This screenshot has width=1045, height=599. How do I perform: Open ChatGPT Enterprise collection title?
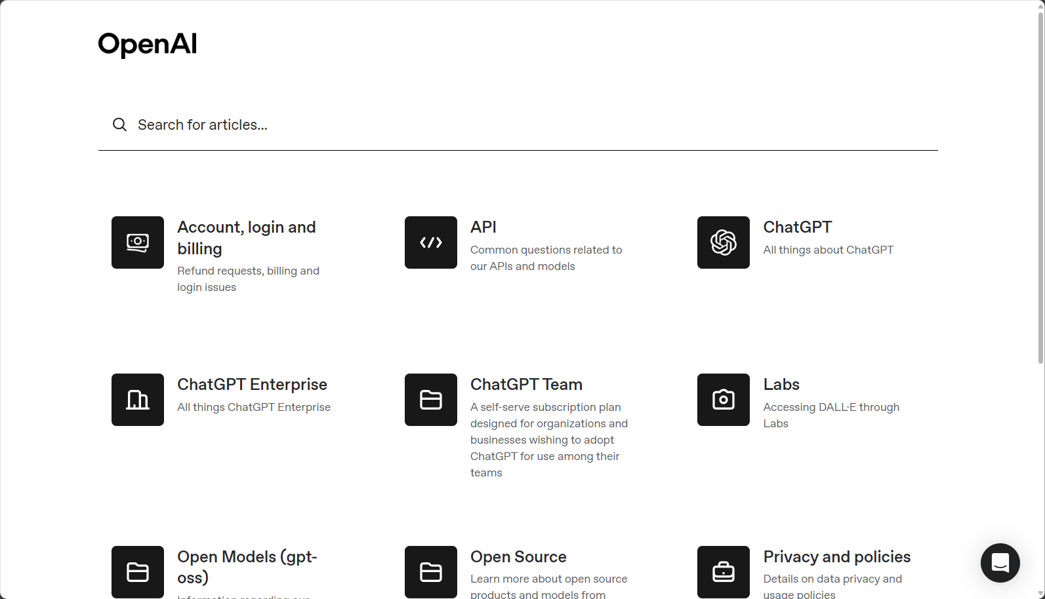point(252,384)
